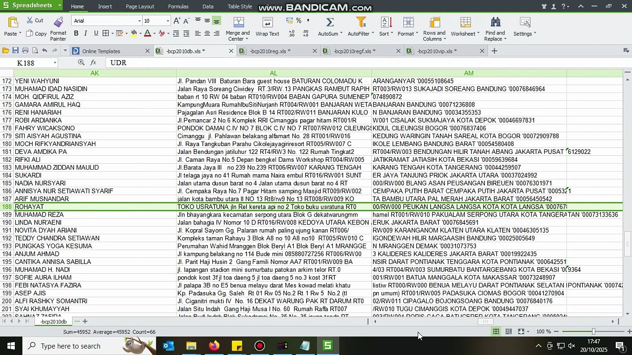Click the Copy button
This screenshot has height=355, width=632.
tap(37, 34)
